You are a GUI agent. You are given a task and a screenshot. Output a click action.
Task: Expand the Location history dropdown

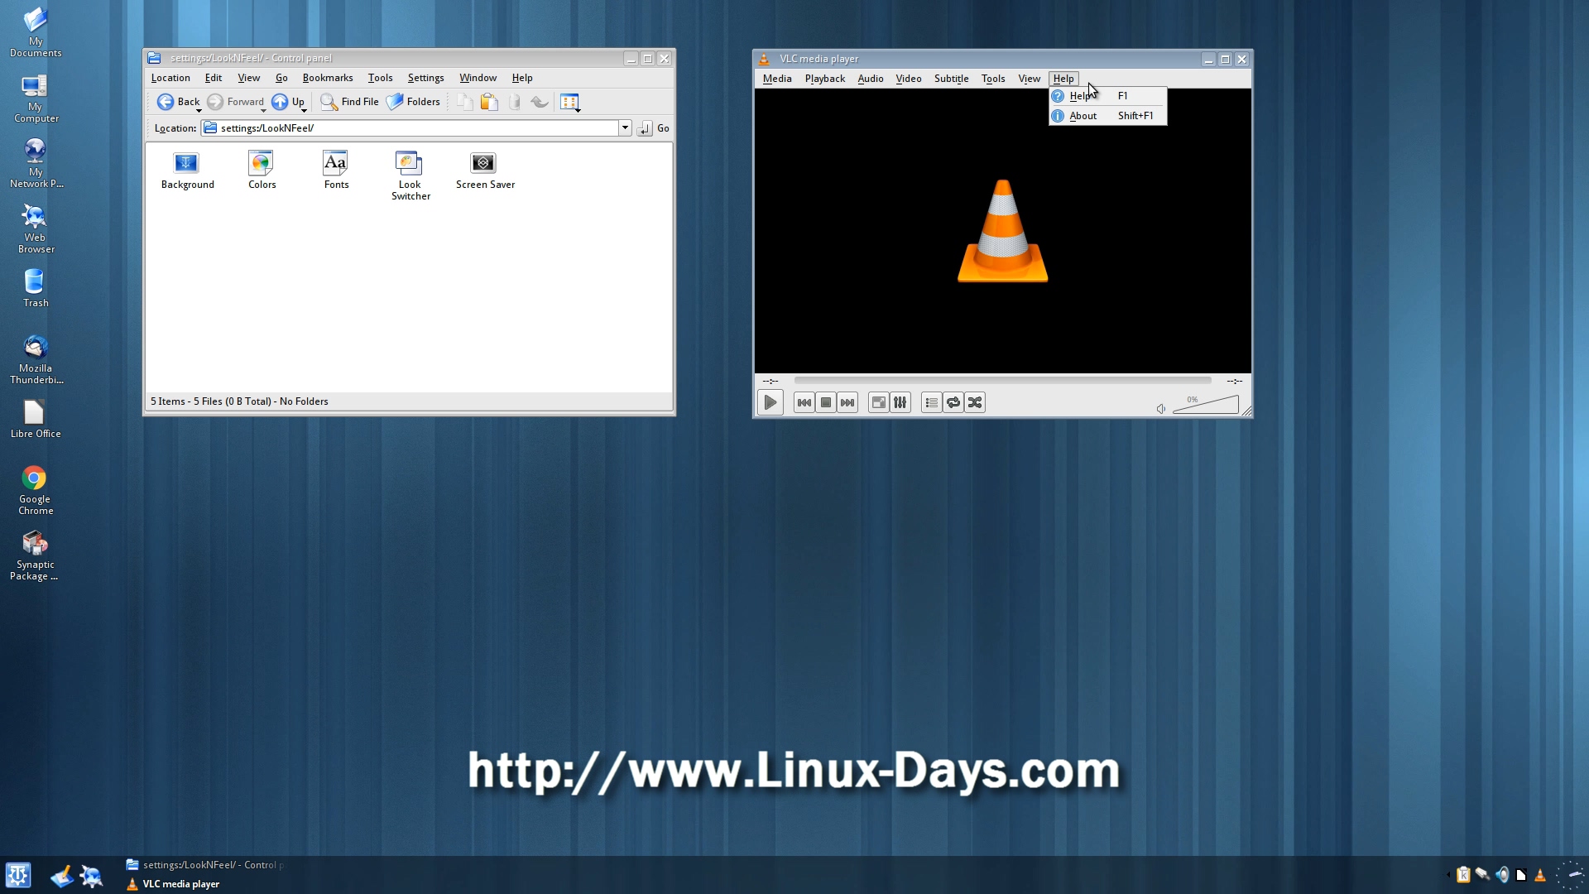point(625,128)
